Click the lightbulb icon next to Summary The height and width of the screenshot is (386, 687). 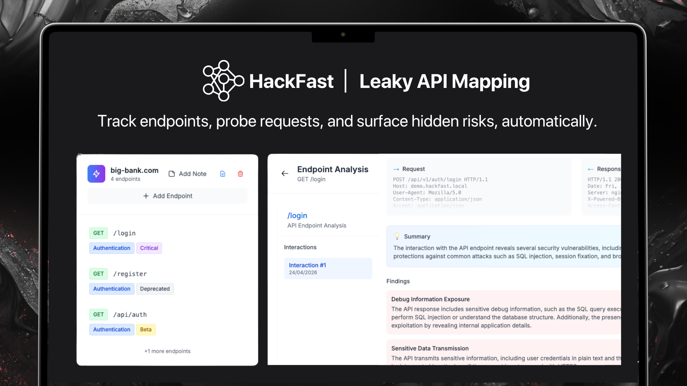[397, 236]
